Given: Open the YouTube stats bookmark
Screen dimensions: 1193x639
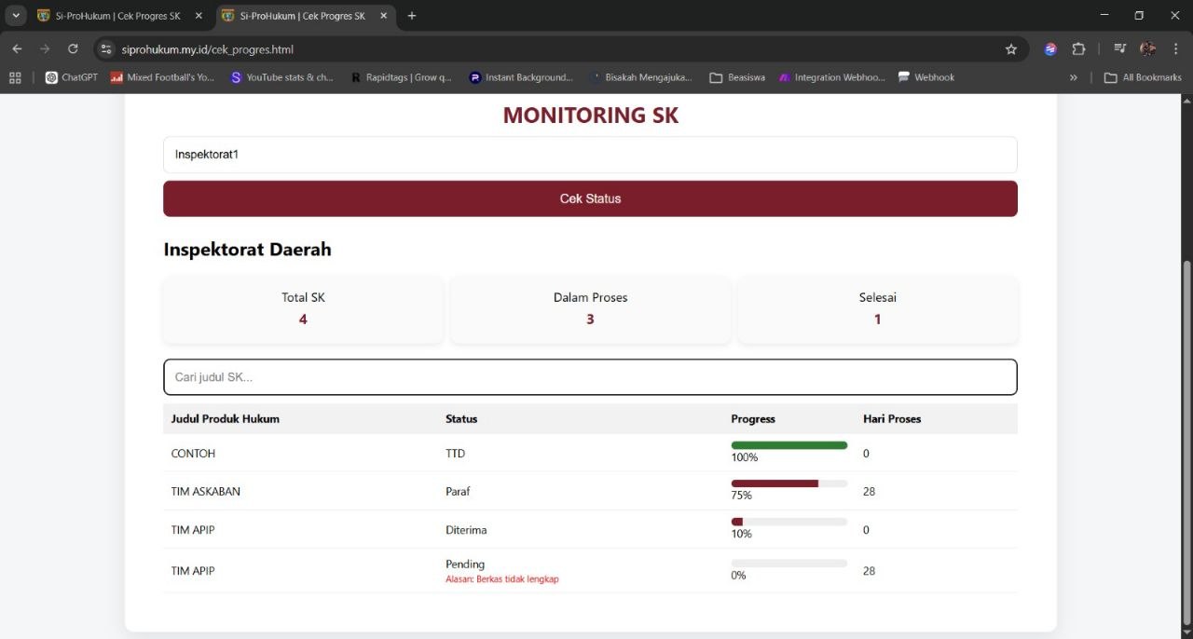Looking at the screenshot, I should [284, 77].
